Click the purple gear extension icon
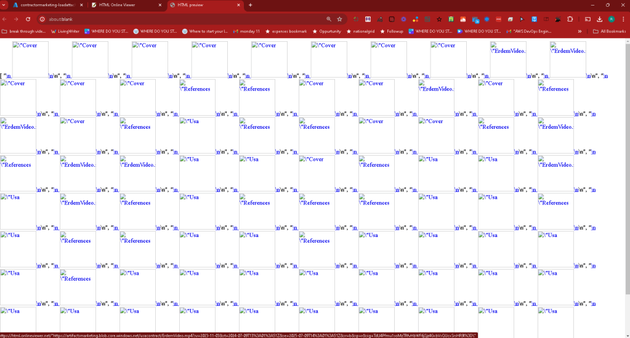 [x=403, y=19]
